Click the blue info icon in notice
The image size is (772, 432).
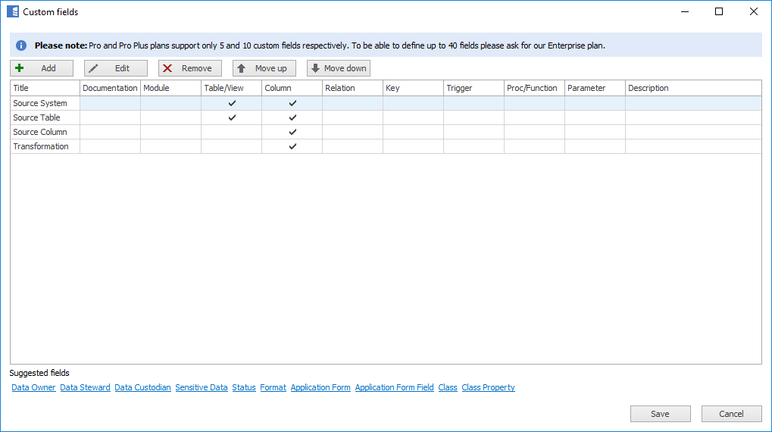coord(21,45)
